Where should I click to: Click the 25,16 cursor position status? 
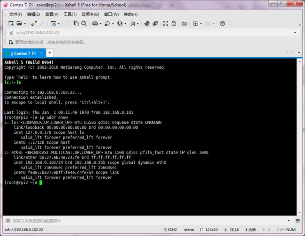(232, 230)
